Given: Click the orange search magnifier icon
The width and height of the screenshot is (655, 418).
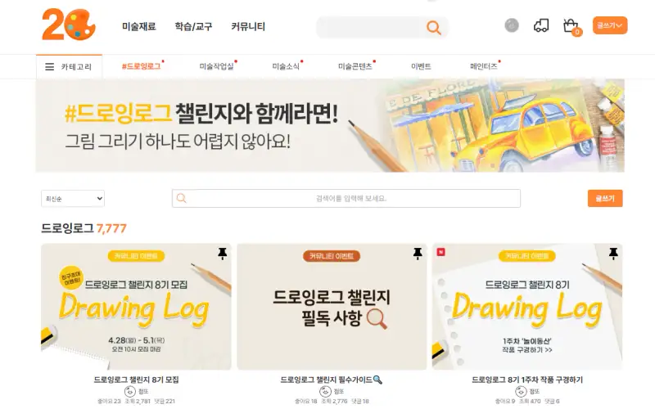Looking at the screenshot, I should coord(434,28).
